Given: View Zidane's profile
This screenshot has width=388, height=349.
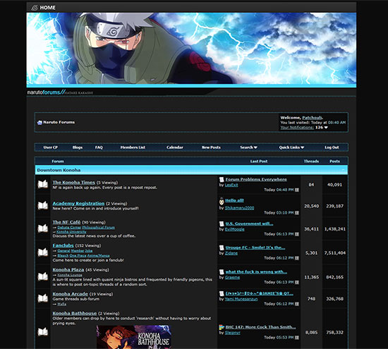Looking at the screenshot, I should (231, 253).
